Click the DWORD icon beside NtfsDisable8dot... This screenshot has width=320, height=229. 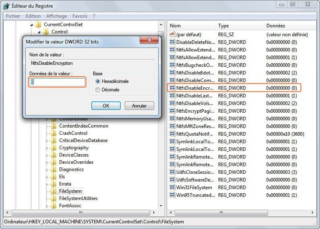[x=172, y=73]
